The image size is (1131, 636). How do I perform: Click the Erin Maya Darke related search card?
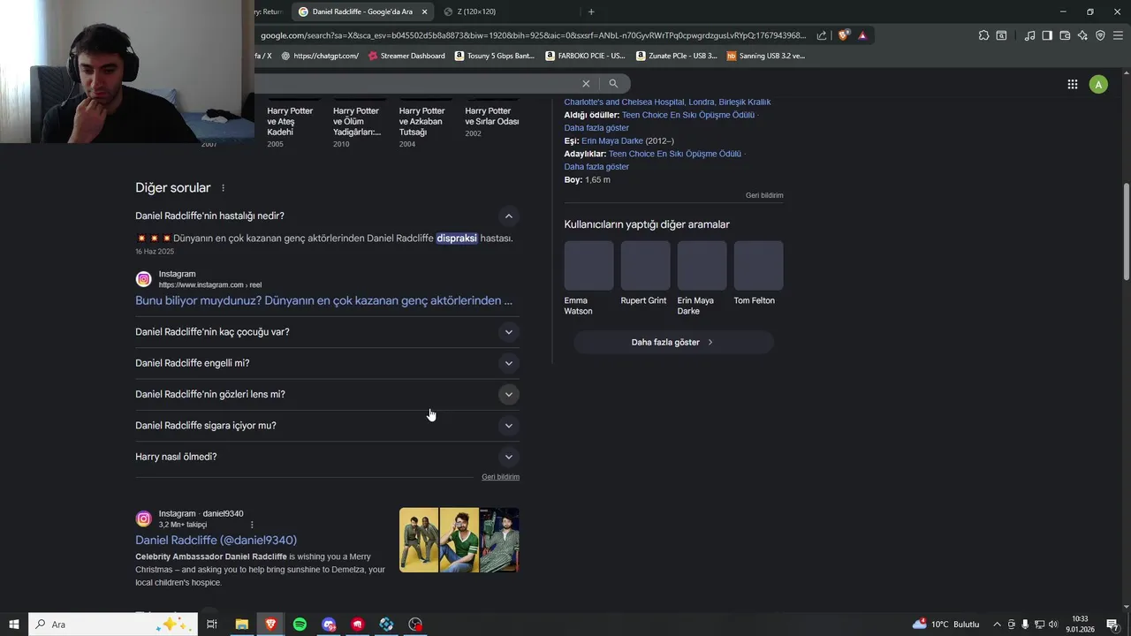[702, 278]
